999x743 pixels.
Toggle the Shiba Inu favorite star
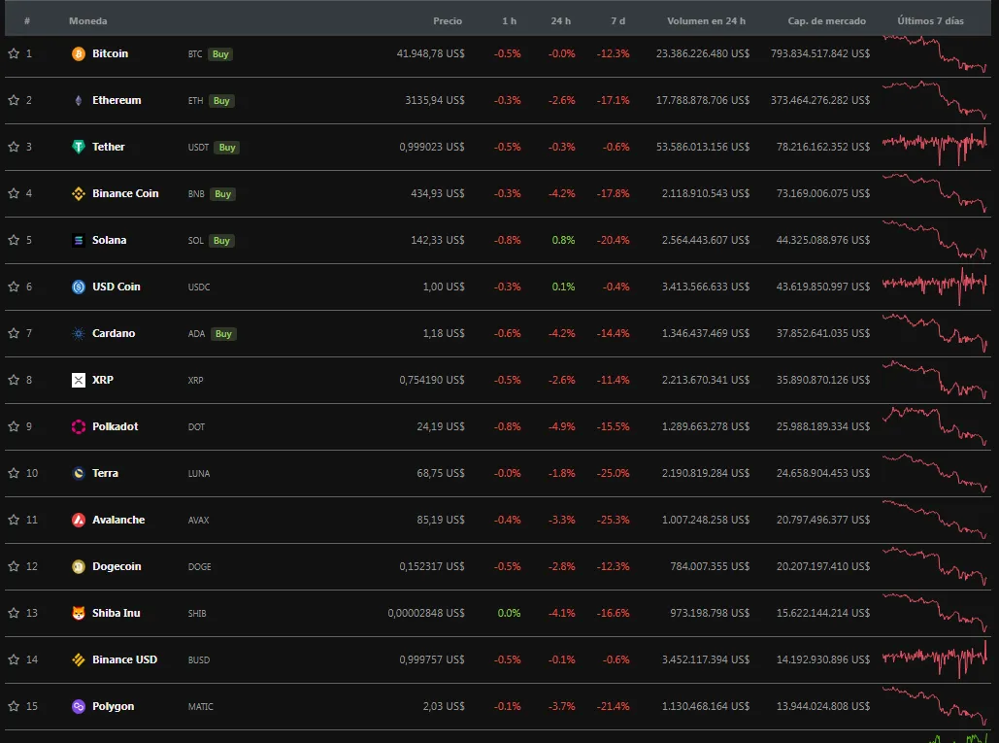click(14, 613)
